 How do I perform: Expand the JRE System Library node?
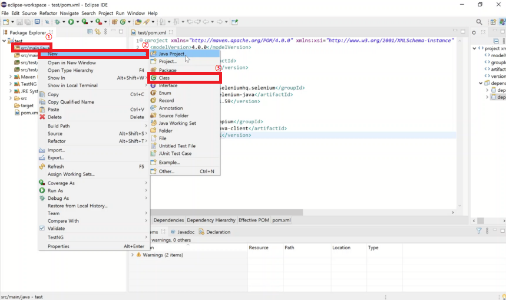tap(11, 91)
